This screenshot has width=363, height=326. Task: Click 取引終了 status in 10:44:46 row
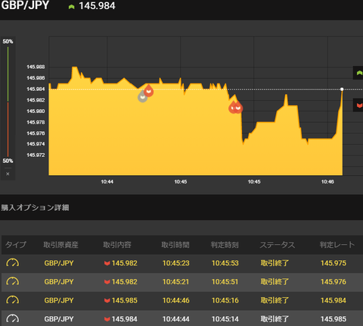click(275, 300)
